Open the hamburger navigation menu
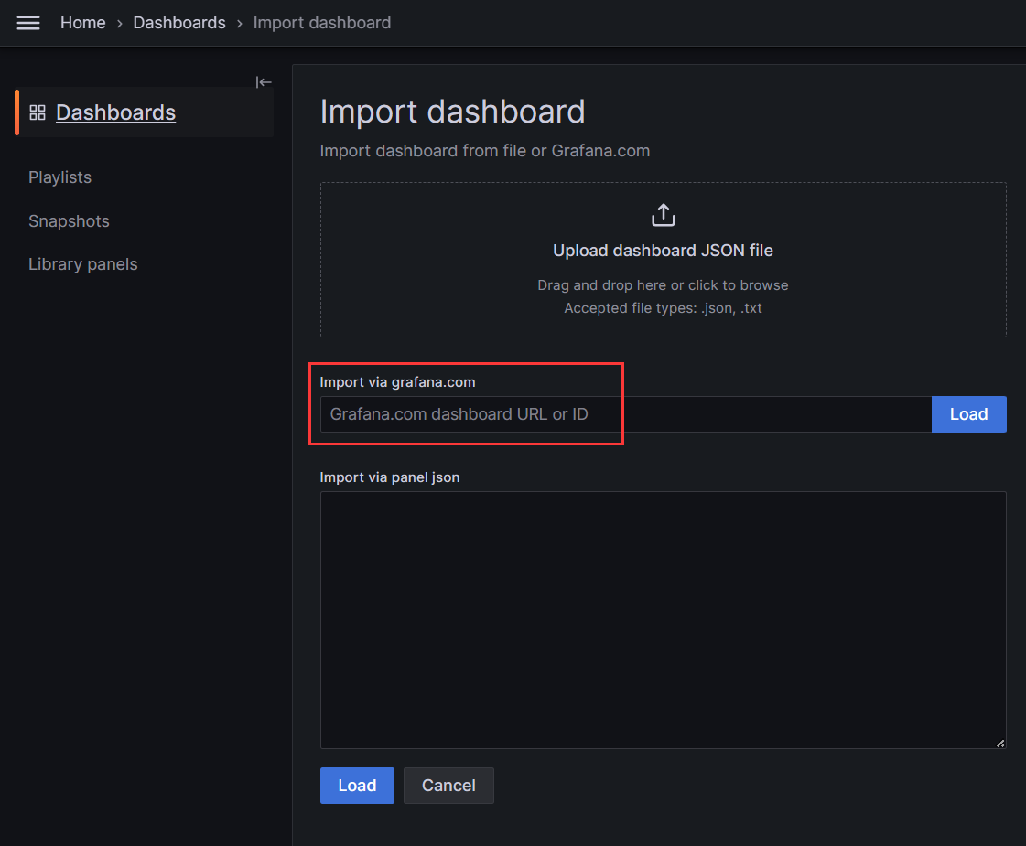The width and height of the screenshot is (1026, 846). click(x=28, y=23)
